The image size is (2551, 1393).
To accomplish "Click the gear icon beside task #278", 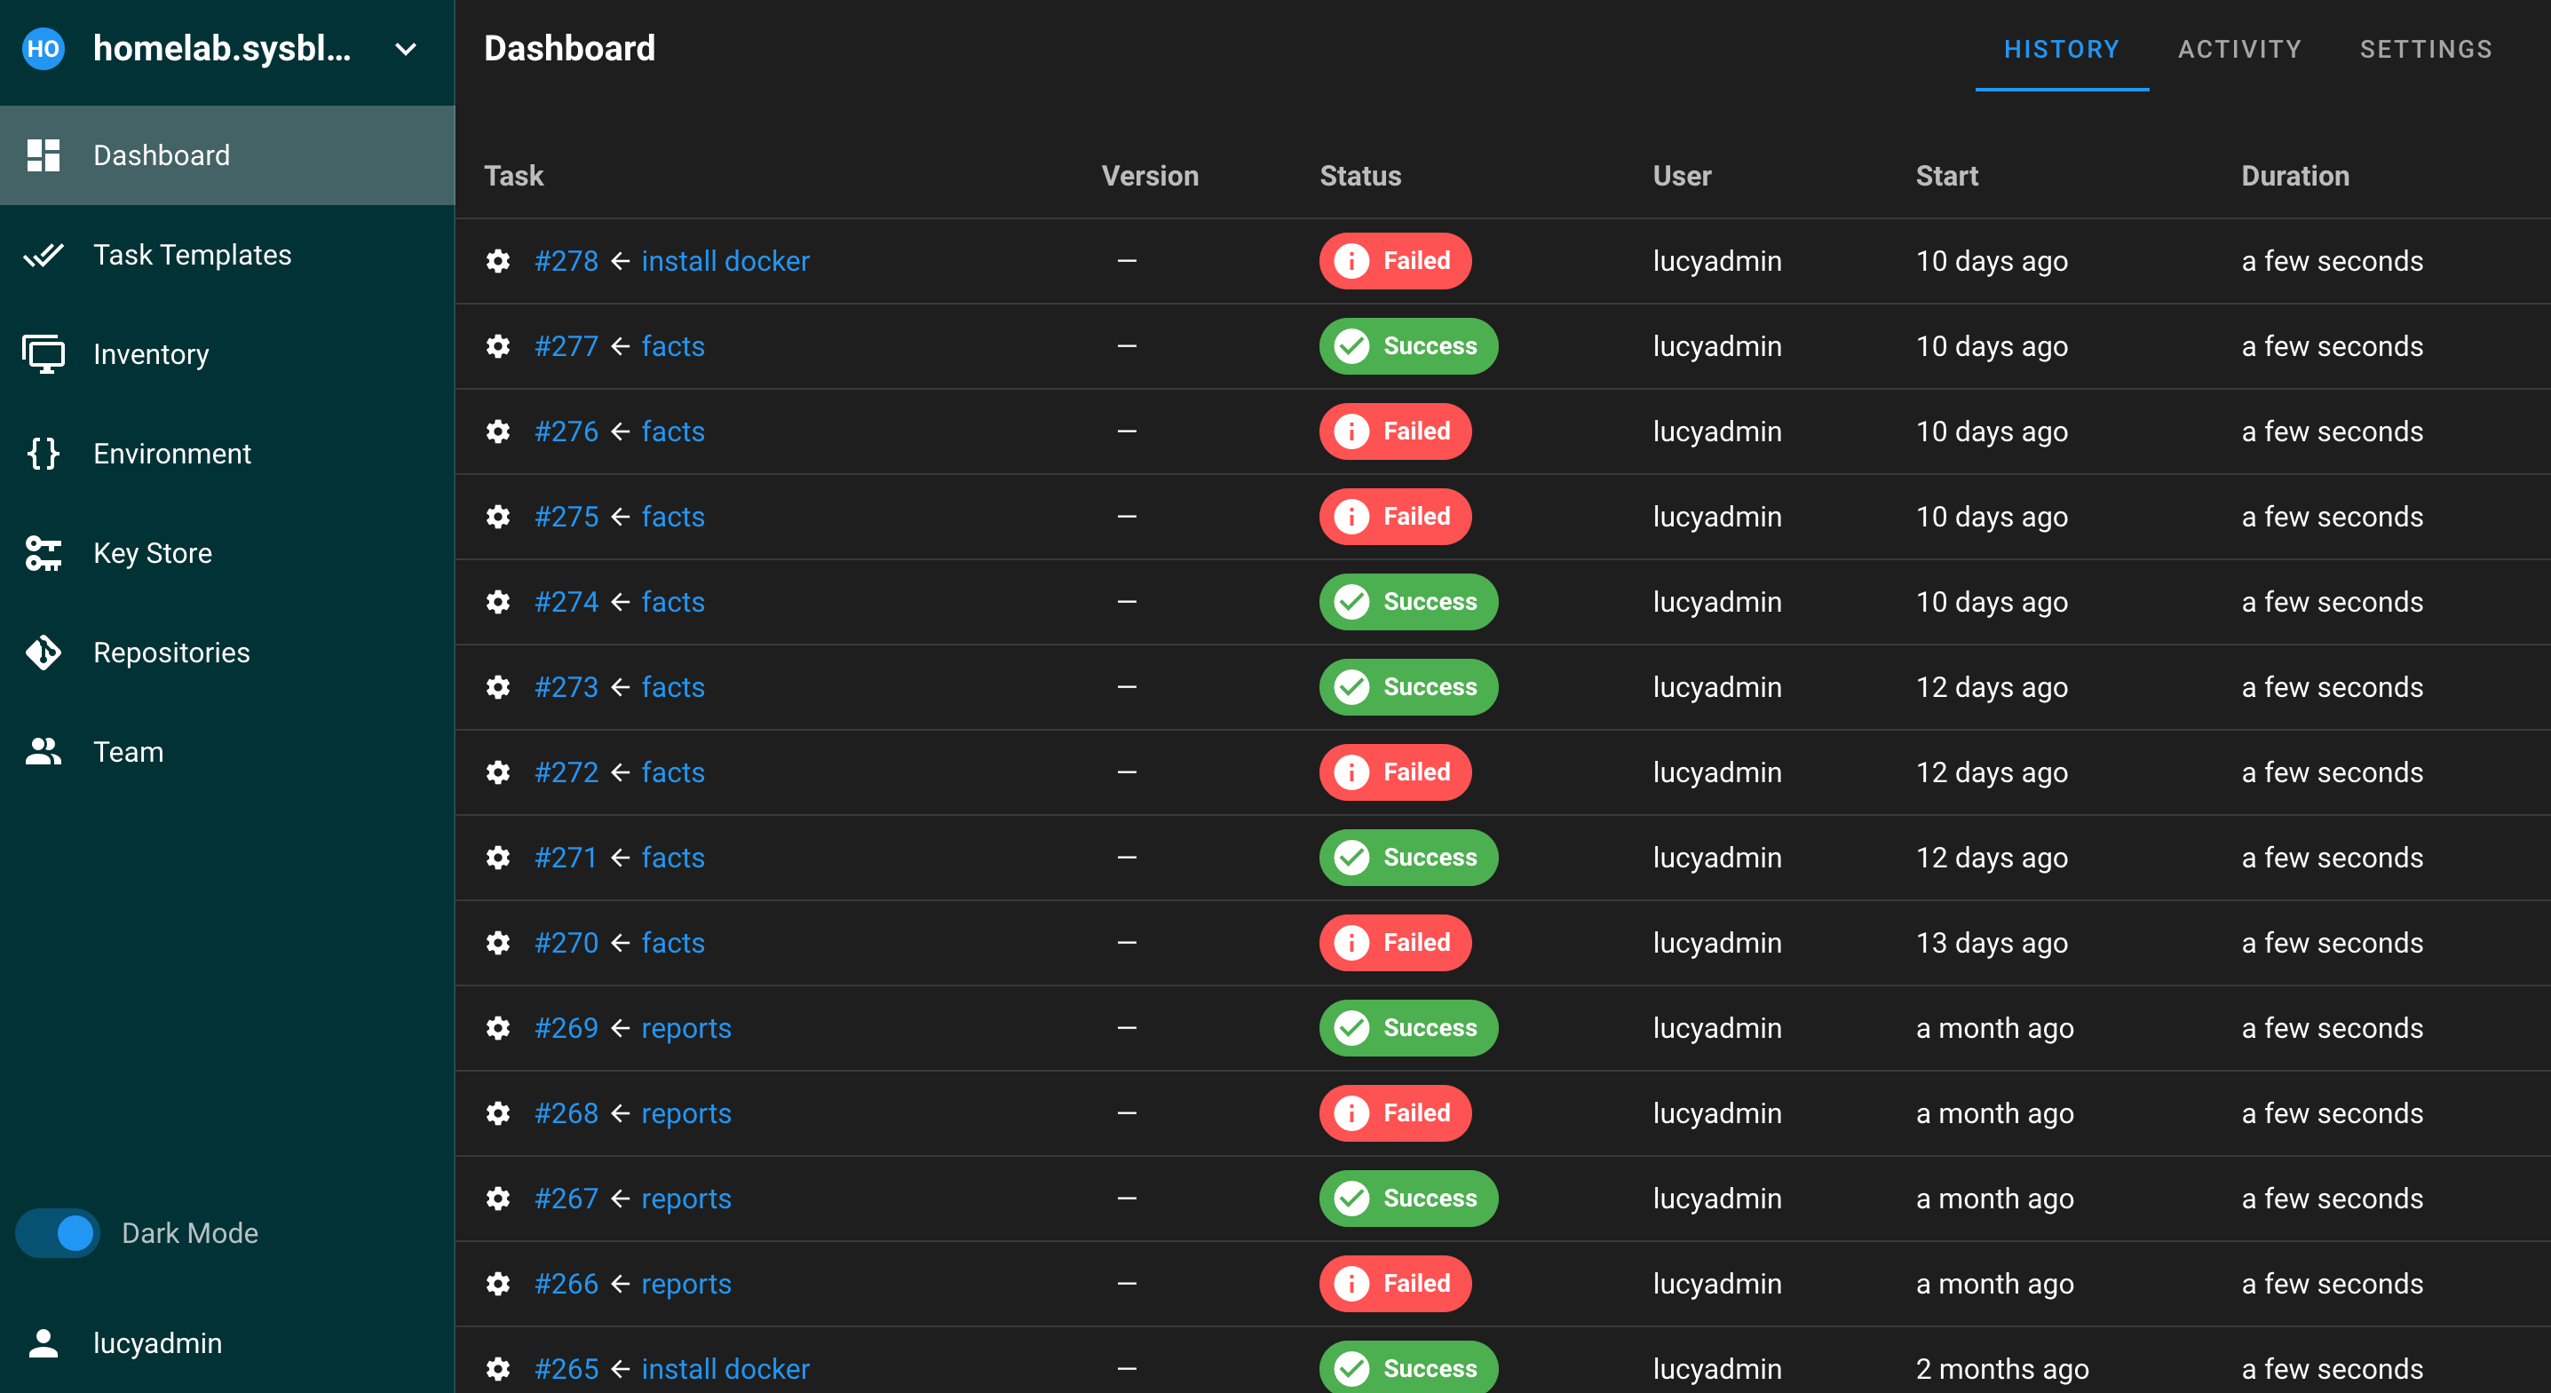I will 498,260.
